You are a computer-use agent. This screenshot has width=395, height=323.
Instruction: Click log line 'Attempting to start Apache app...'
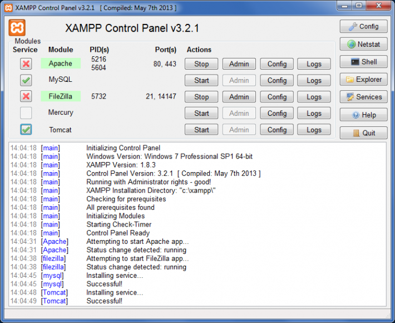click(x=137, y=241)
